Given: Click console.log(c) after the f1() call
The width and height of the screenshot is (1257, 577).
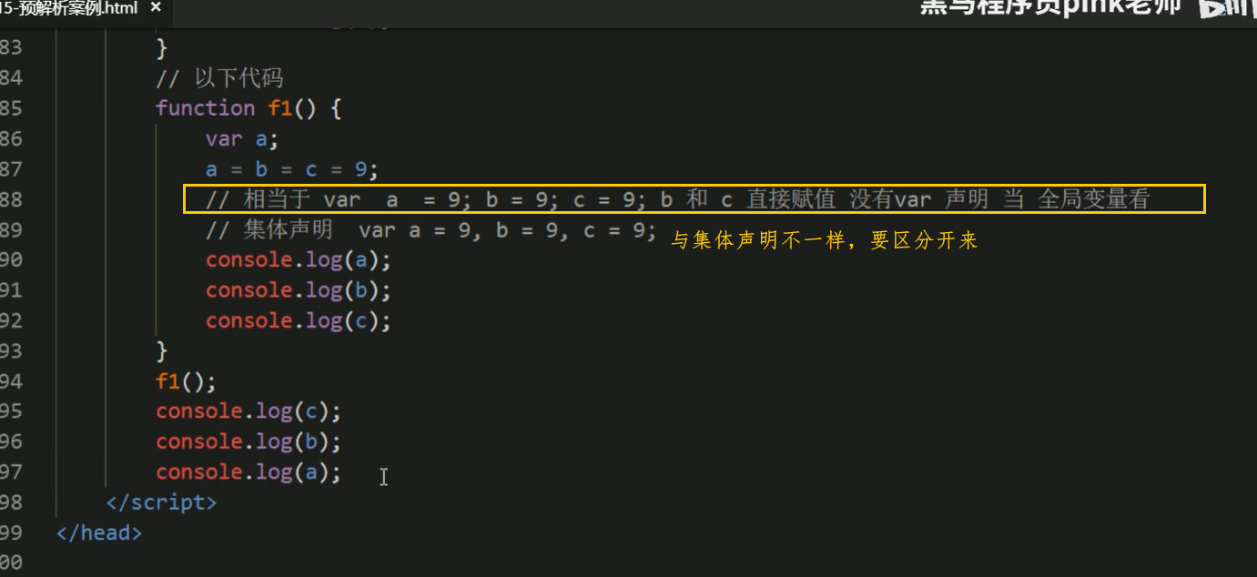Looking at the screenshot, I should click(x=248, y=411).
